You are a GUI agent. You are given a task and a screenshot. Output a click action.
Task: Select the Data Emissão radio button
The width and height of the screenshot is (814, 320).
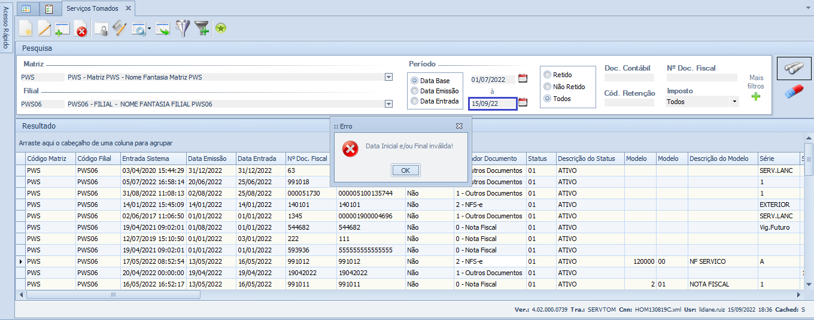[414, 91]
